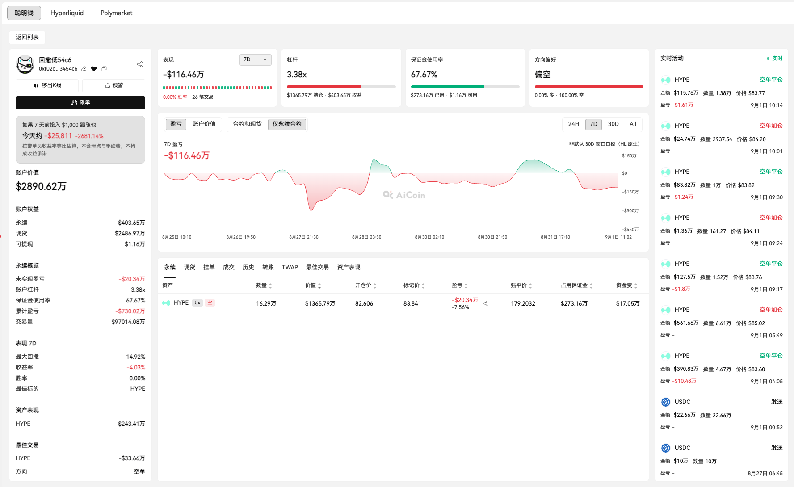
Task: Set the chart range to 24H
Action: click(574, 124)
